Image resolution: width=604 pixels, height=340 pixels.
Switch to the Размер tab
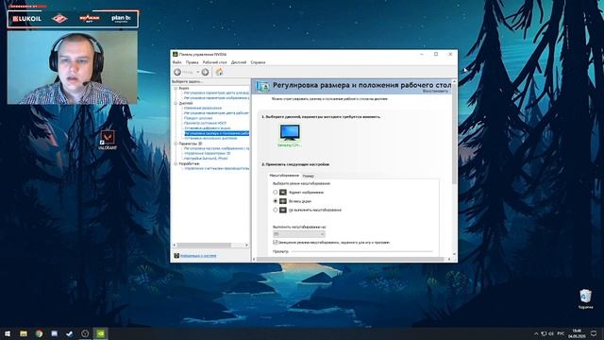(309, 176)
